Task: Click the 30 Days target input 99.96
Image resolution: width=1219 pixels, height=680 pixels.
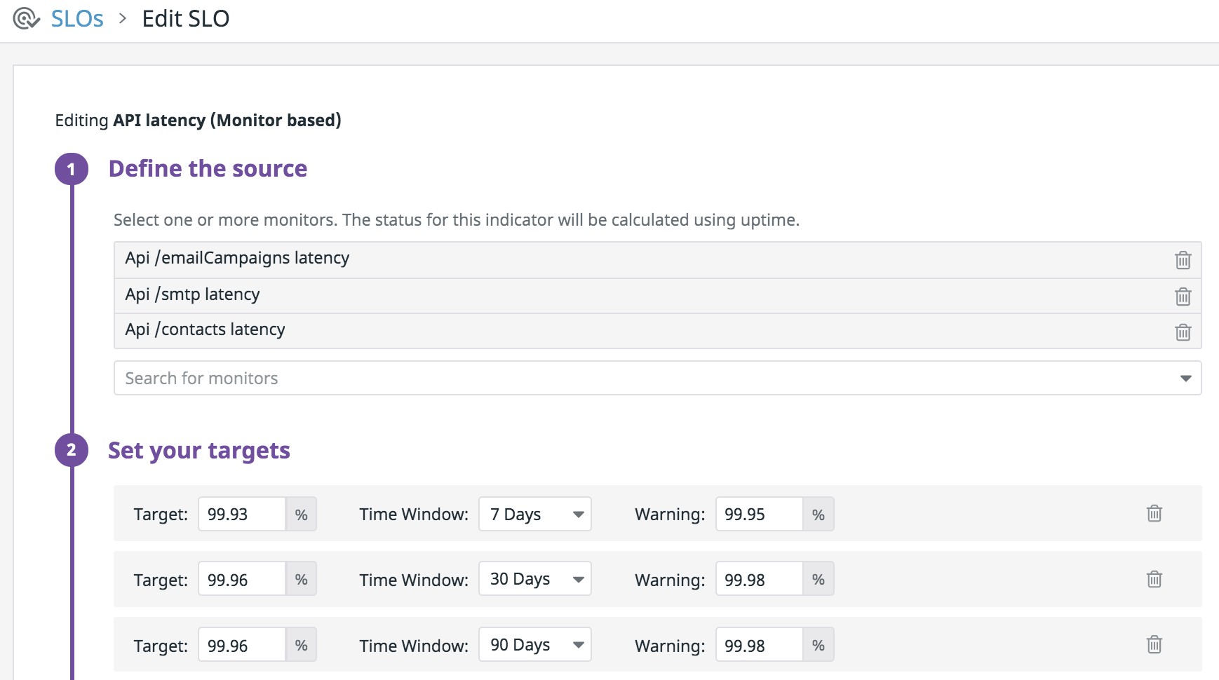Action: click(242, 580)
